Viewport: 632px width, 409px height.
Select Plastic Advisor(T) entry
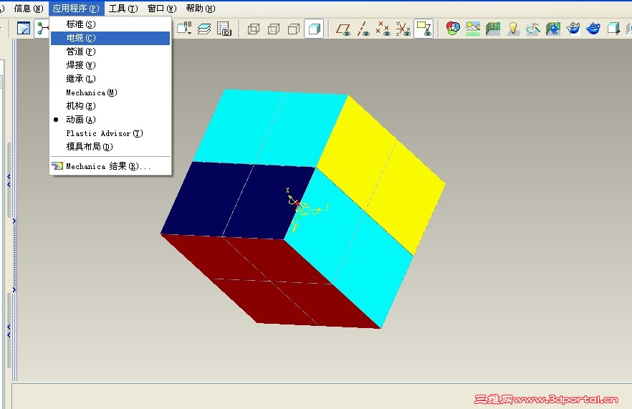(110, 133)
